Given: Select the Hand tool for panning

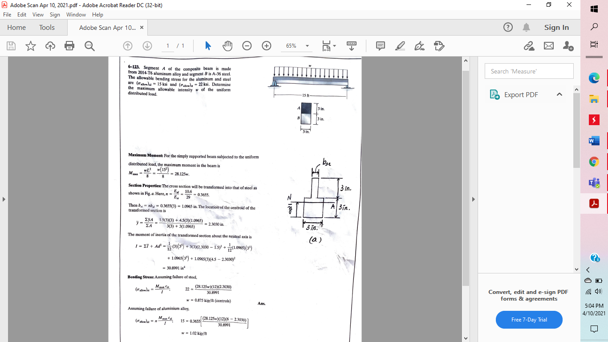Looking at the screenshot, I should [x=227, y=45].
